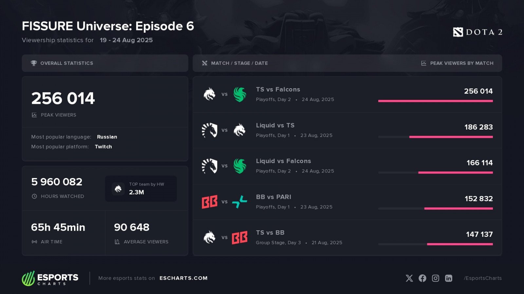Click the Esports Charts logo
Screen dimensions: 524x294
(x=50, y=278)
